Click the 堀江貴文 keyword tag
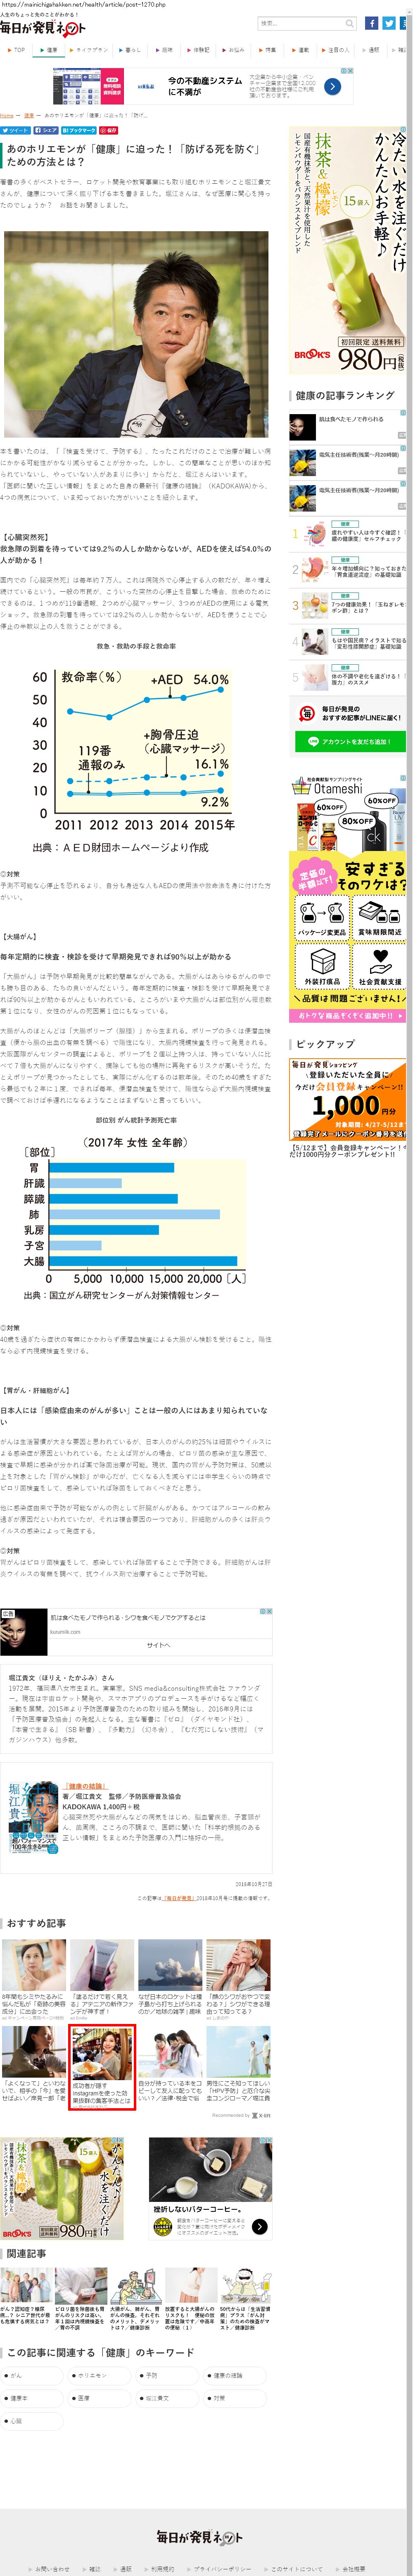This screenshot has height=2576, width=413. pos(167,2398)
